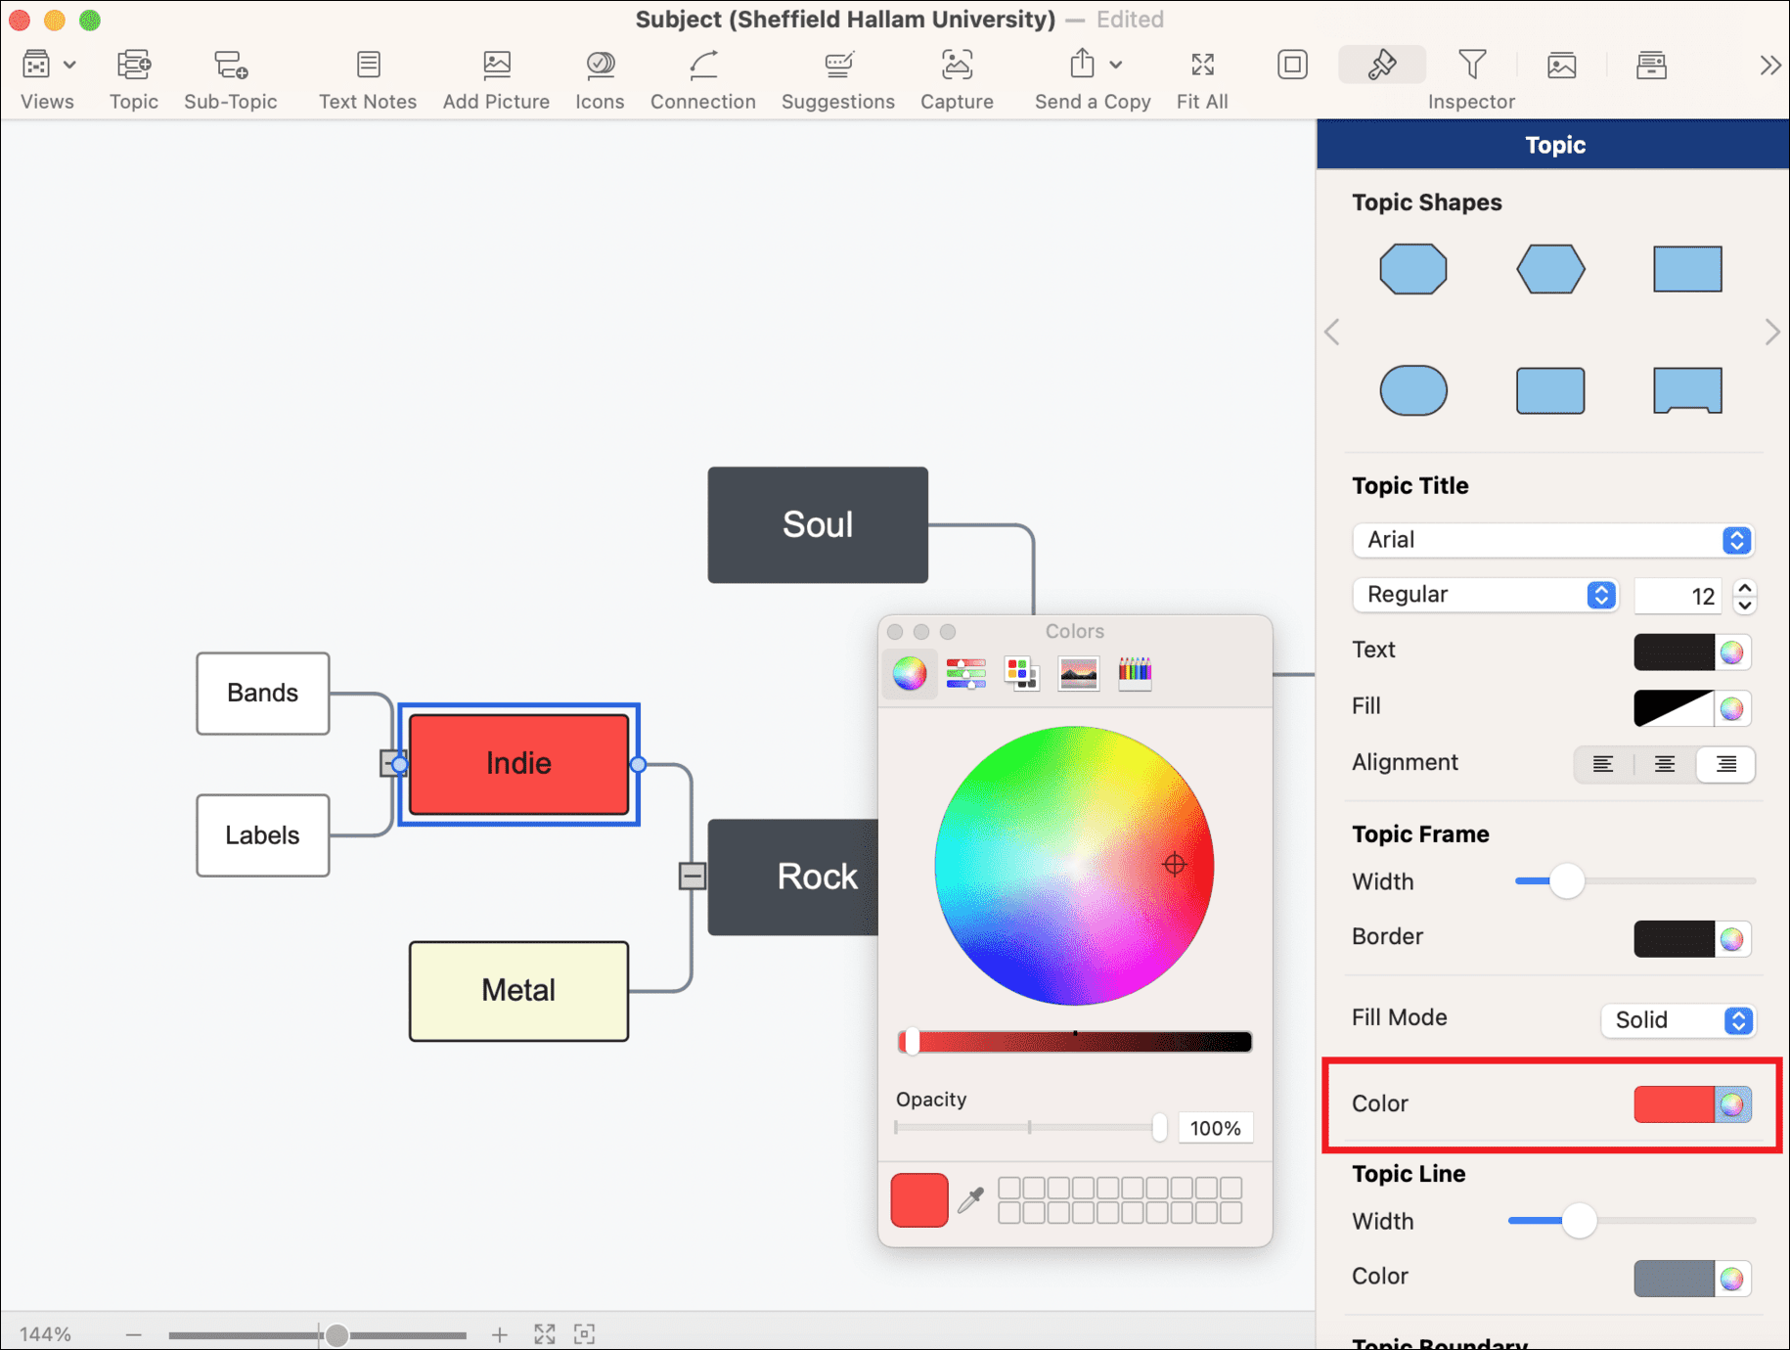This screenshot has height=1350, width=1790.
Task: Click the red Color swatch in Inspector
Action: pyautogui.click(x=1673, y=1104)
